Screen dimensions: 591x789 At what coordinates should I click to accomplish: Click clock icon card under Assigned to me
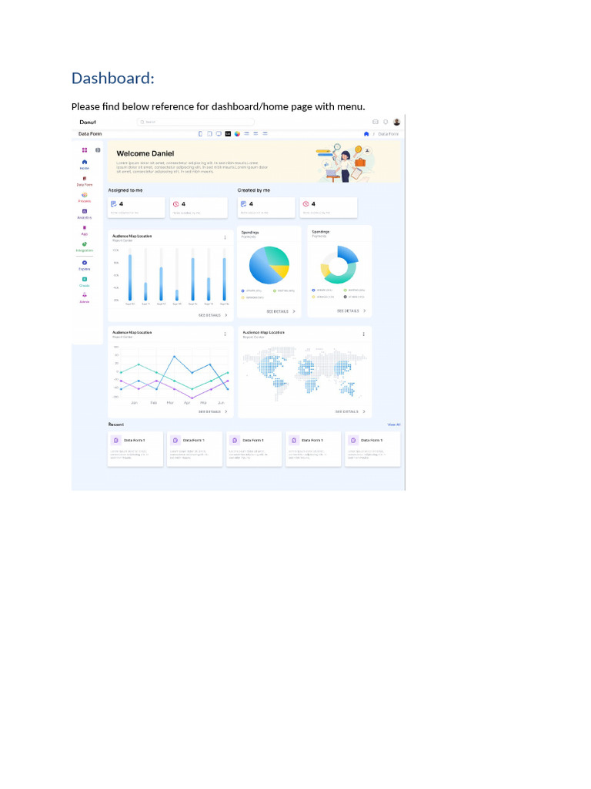click(199, 207)
